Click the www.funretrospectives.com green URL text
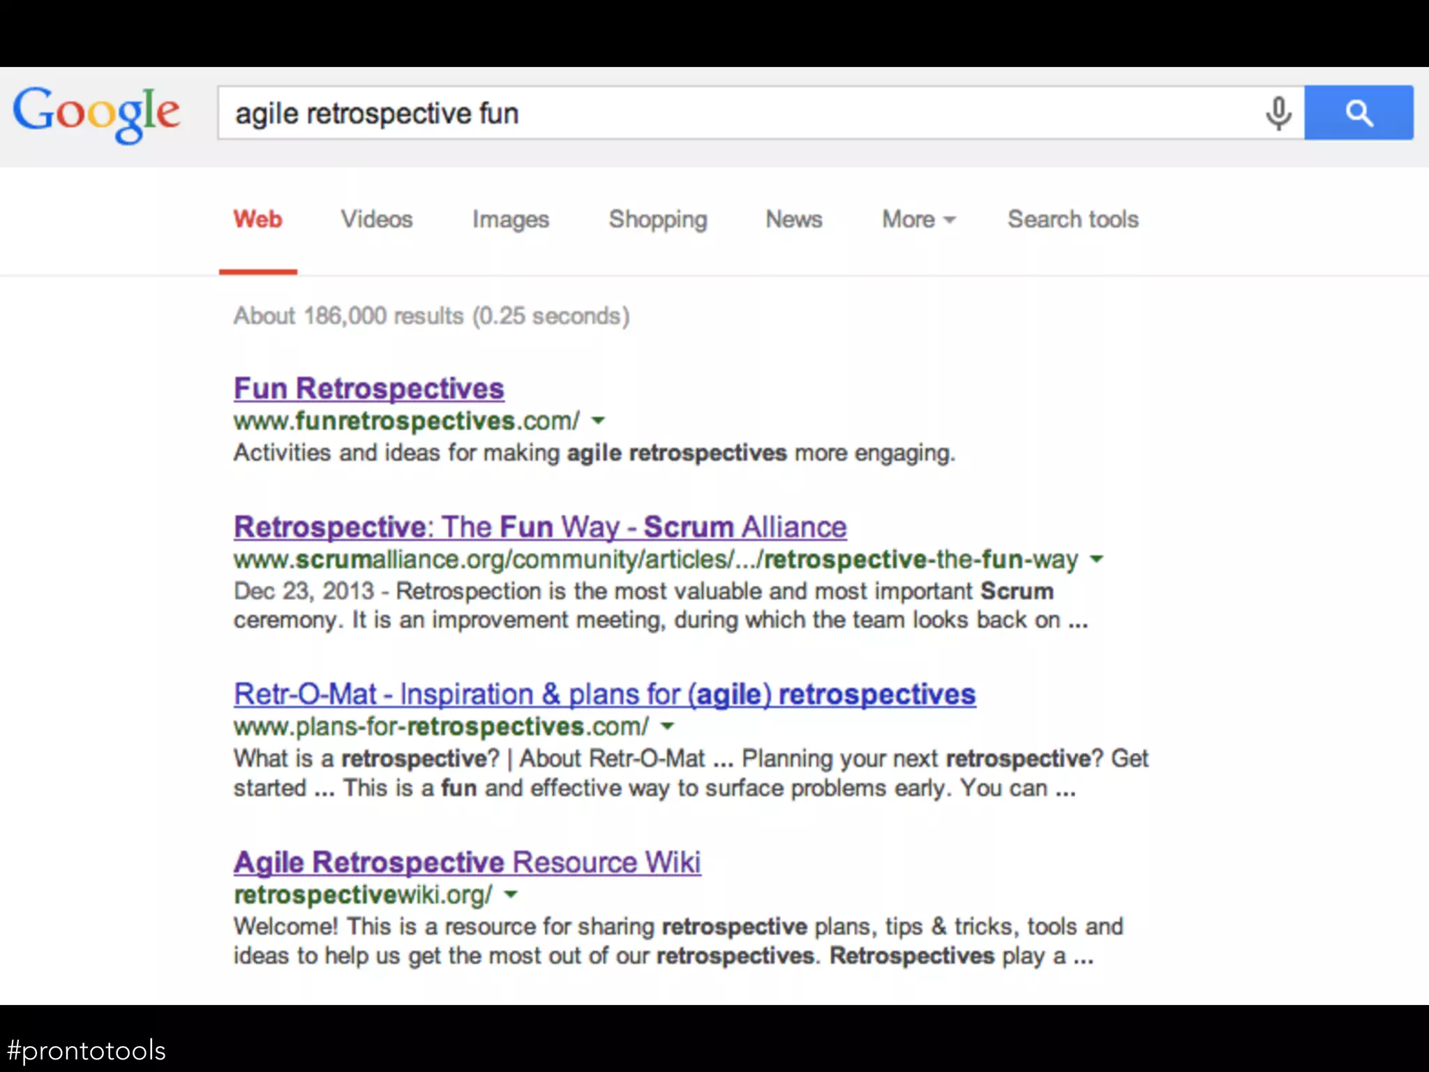 pos(406,421)
